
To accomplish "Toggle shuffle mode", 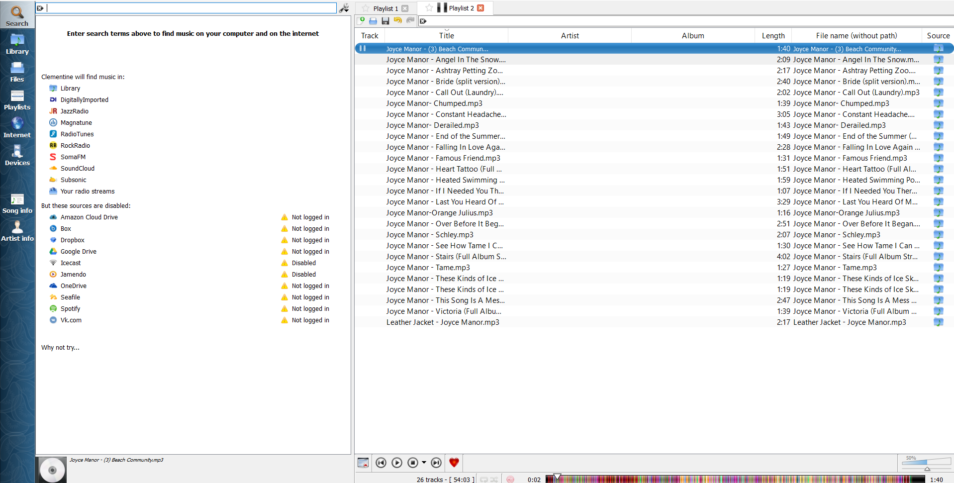I will coord(494,480).
